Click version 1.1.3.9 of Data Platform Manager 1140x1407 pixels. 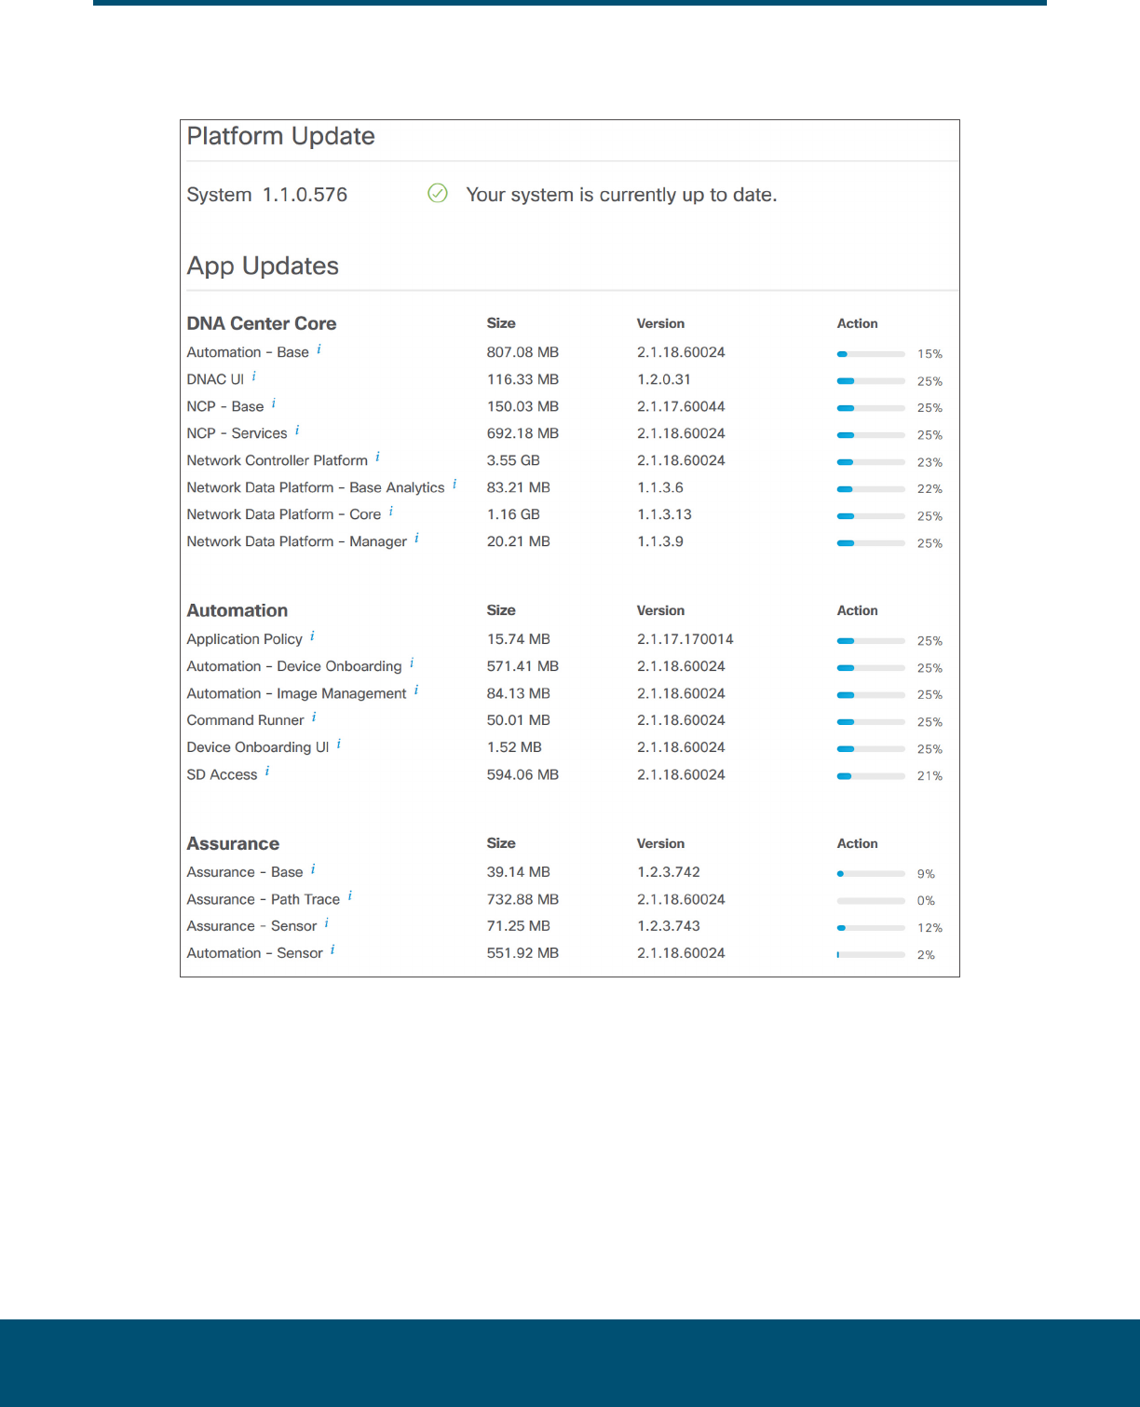tap(660, 541)
